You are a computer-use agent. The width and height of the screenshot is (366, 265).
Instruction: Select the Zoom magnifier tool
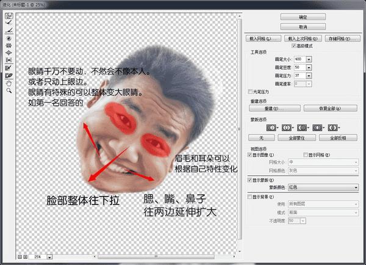click(x=9, y=90)
